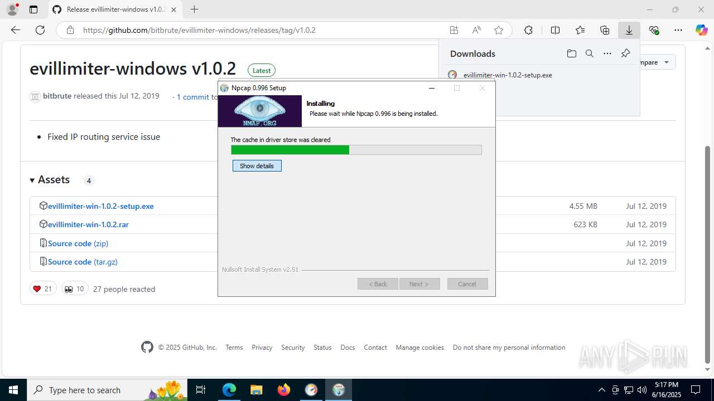Open GitHub Security footer link
This screenshot has width=714, height=401.
[293, 347]
